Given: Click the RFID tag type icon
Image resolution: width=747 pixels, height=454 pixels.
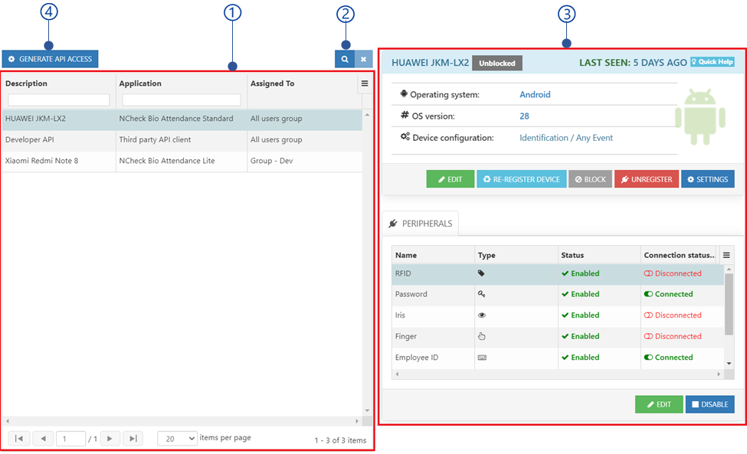Looking at the screenshot, I should coord(481,273).
